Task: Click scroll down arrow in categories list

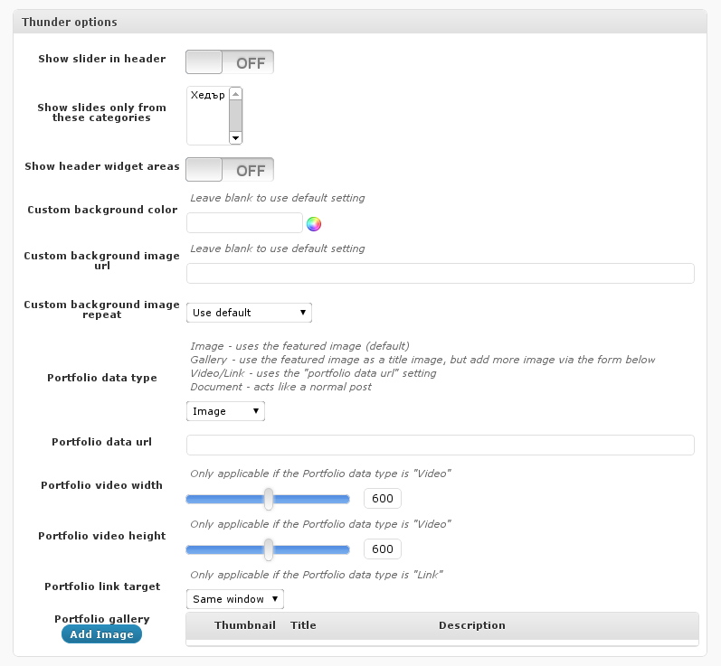Action: pos(235,137)
